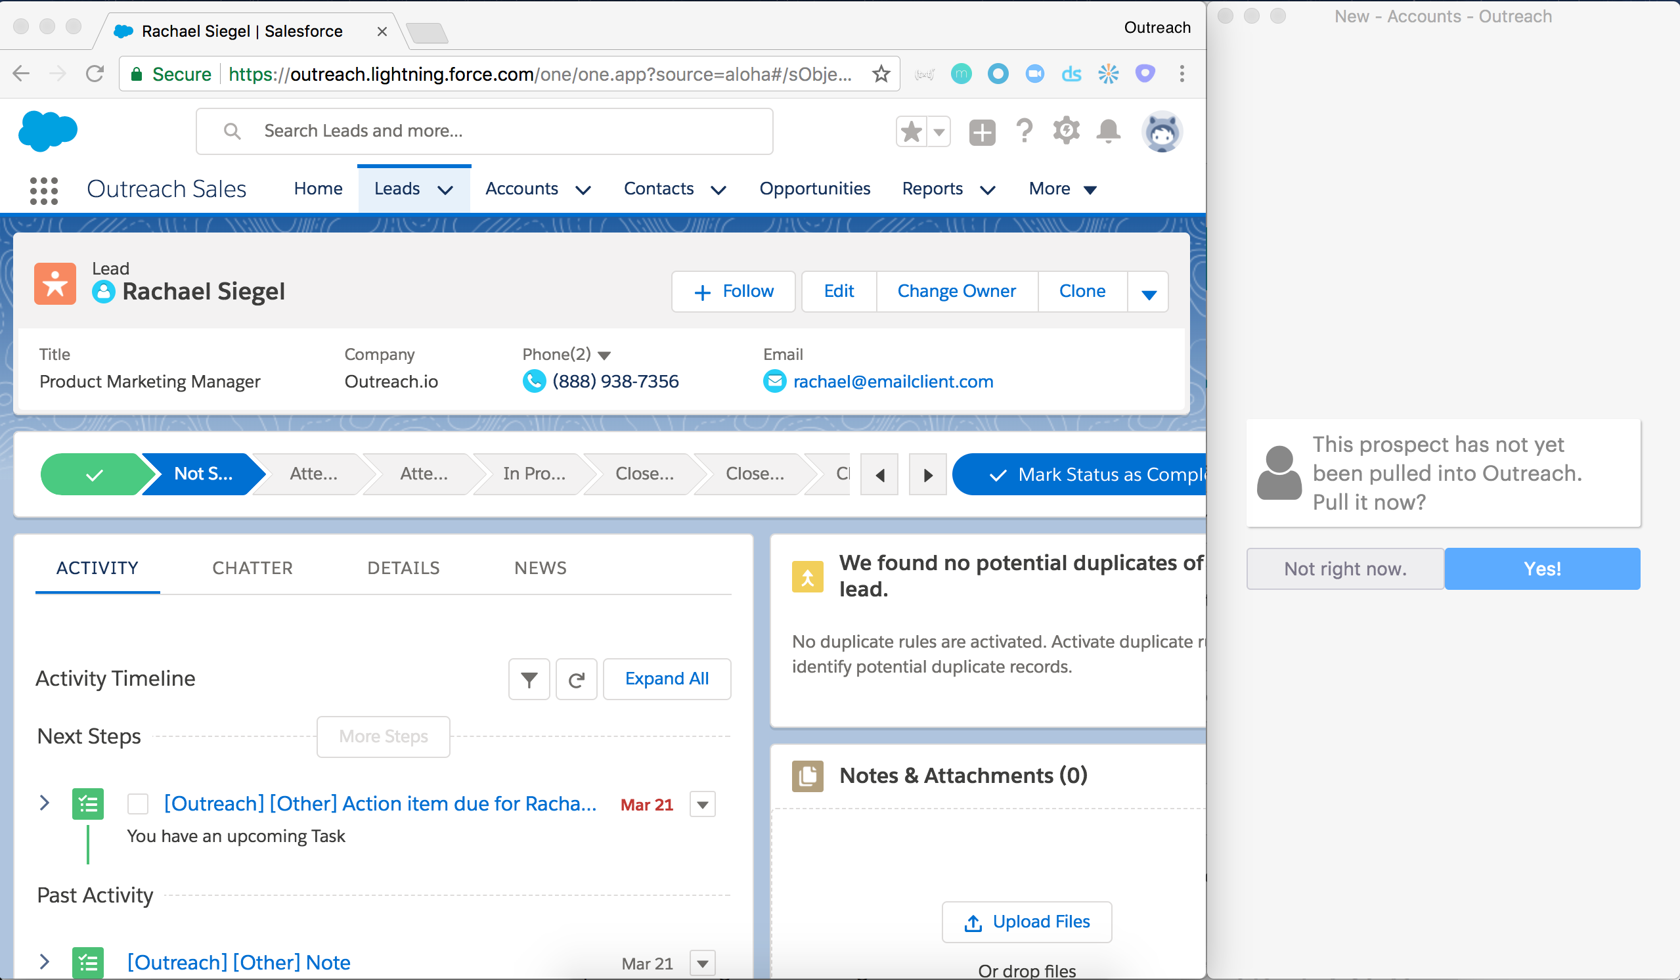Open the App Launcher grid icon

click(44, 190)
